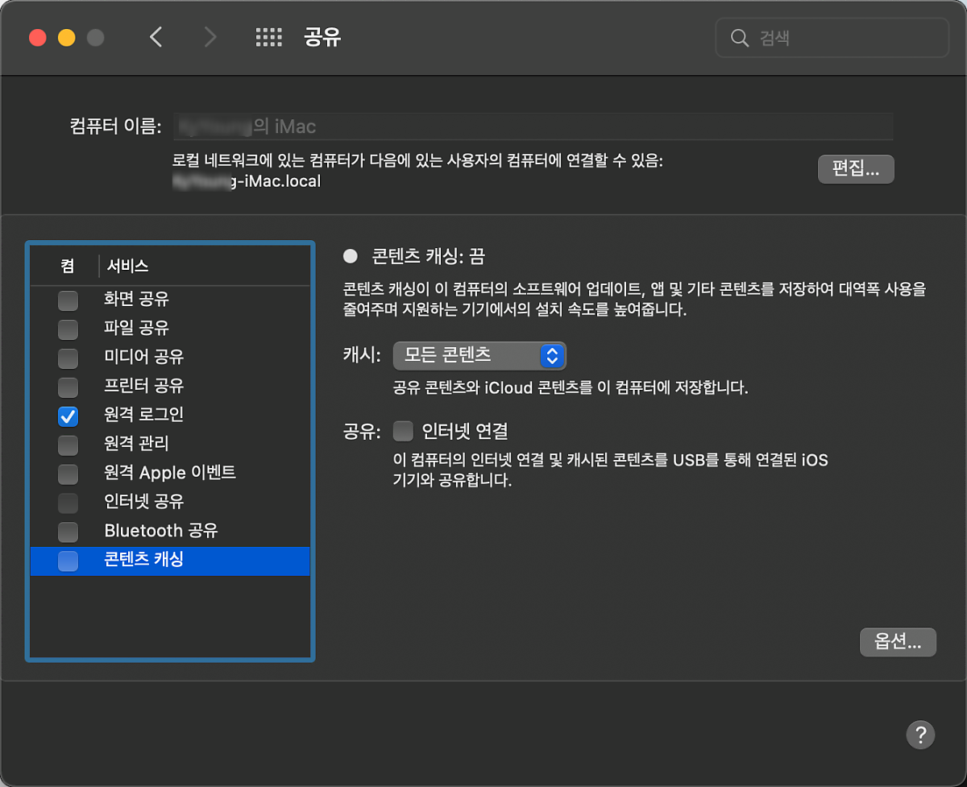Select 인터넷 공유 service row
This screenshot has width=967, height=787.
pos(170,503)
